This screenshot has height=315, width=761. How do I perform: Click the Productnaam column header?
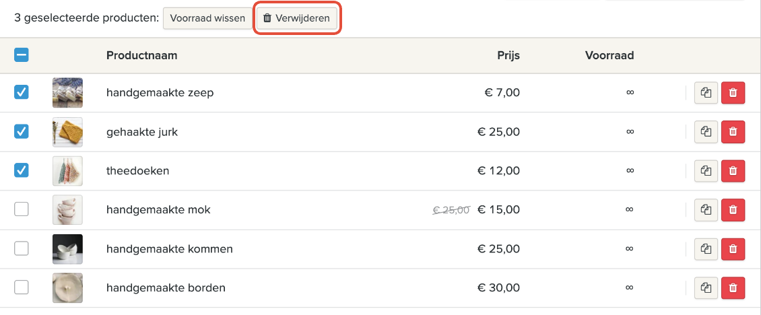pyautogui.click(x=141, y=56)
